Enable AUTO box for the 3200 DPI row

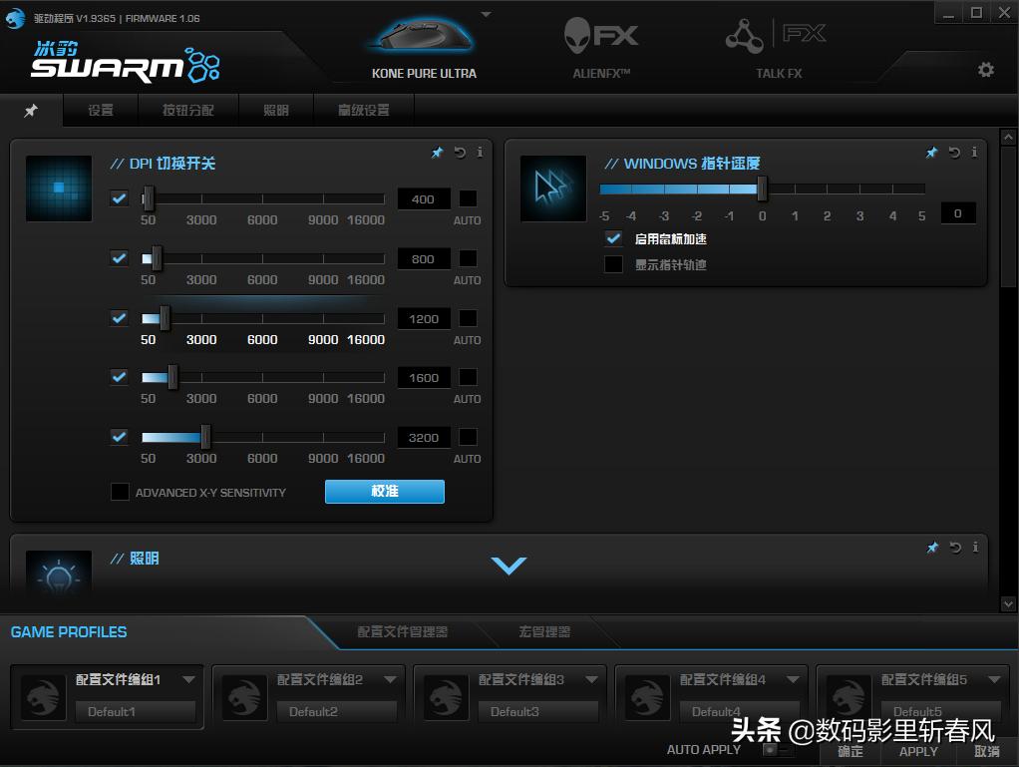(x=468, y=437)
